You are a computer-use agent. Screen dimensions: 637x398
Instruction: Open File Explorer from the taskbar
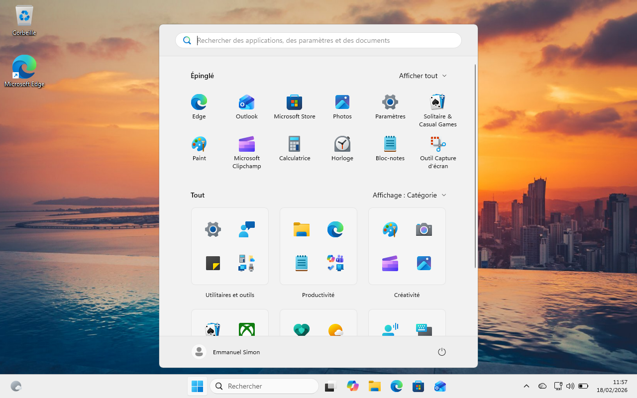[375, 386]
